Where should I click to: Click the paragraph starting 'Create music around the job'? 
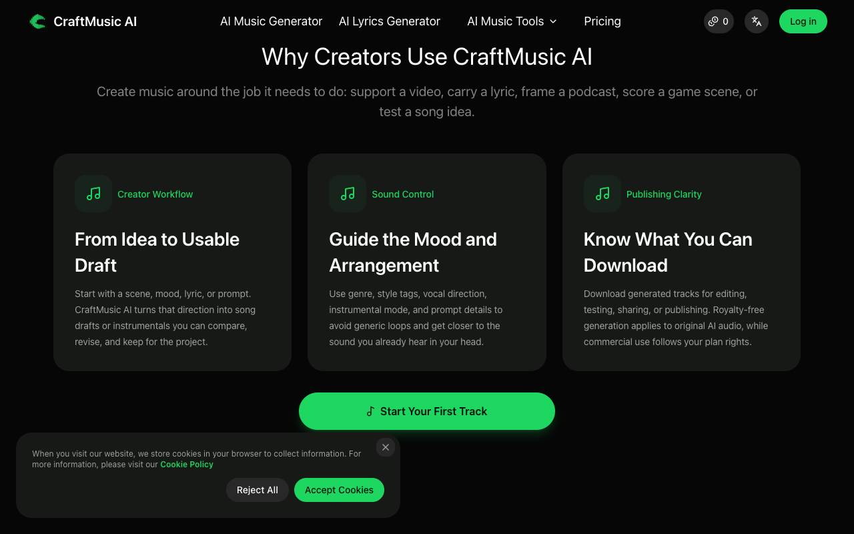427,101
